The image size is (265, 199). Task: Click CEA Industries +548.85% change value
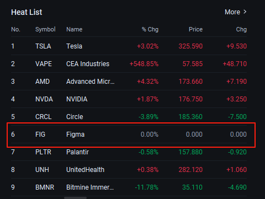click(144, 64)
